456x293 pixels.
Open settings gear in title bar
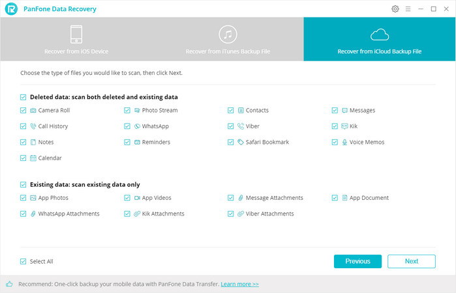tap(395, 9)
